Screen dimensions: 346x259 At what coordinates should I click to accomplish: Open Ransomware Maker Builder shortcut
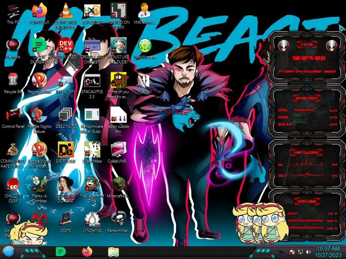[x=92, y=115]
